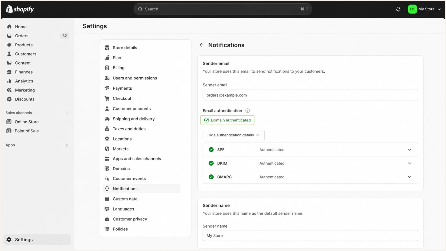Click the Discounts badge icon
This screenshot has height=251, width=446.
point(9,99)
